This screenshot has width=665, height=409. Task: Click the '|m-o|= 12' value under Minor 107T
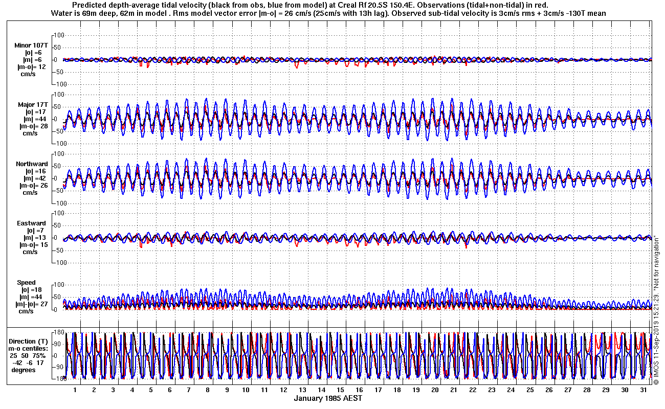click(x=32, y=67)
